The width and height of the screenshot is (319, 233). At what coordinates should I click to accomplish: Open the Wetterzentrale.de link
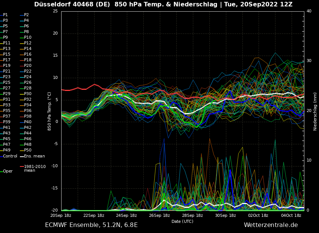tap(271, 225)
